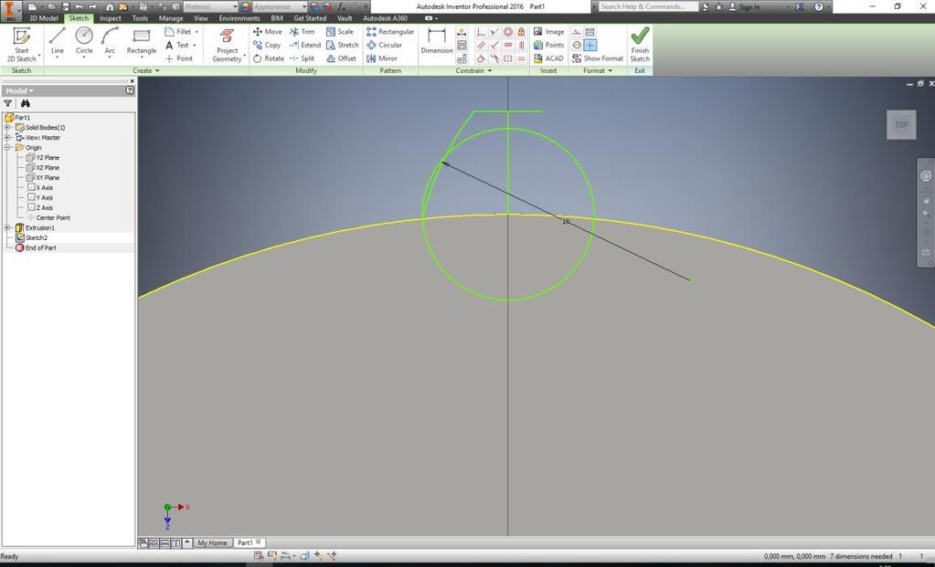Click the browser filter funnel icon
Screen dimensions: 935x567
7,104
